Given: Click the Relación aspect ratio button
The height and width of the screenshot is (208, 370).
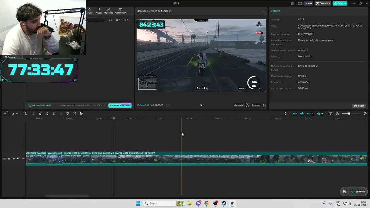Looking at the screenshot, I should pos(256,105).
